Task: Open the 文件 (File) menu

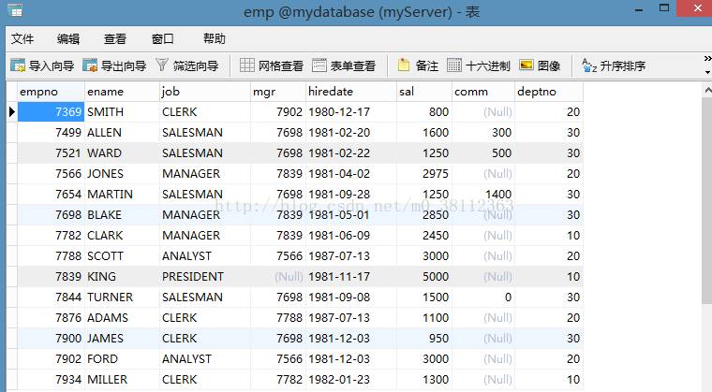Action: coord(22,39)
